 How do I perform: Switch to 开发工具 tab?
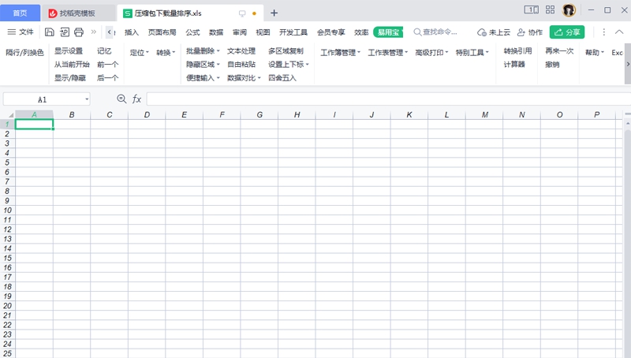[x=293, y=32]
